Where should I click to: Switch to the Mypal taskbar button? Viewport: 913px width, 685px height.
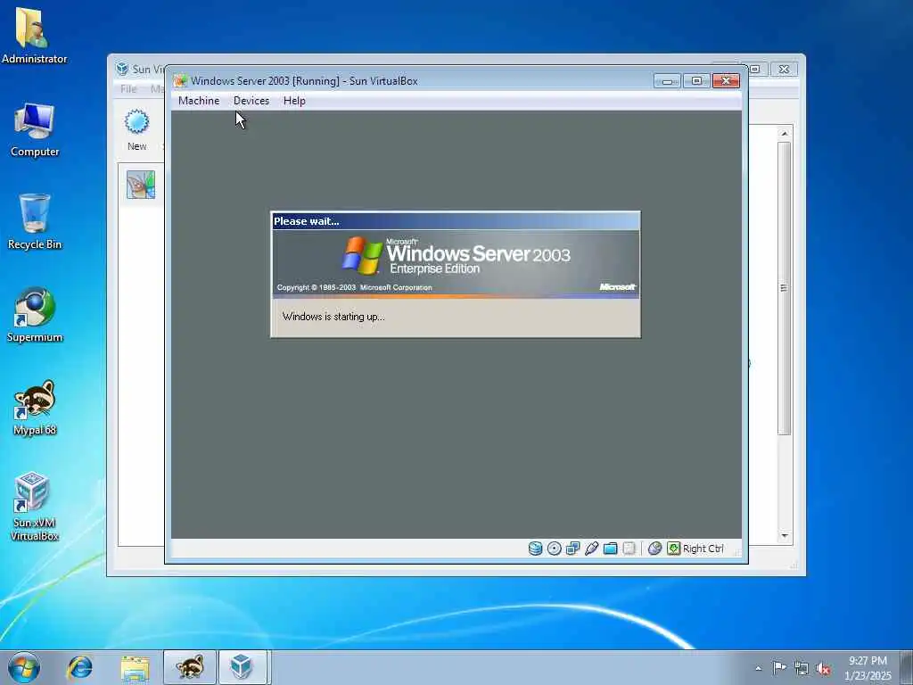(190, 667)
